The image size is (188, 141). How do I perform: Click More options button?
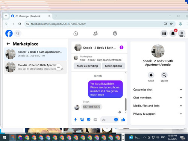pyautogui.click(x=114, y=66)
